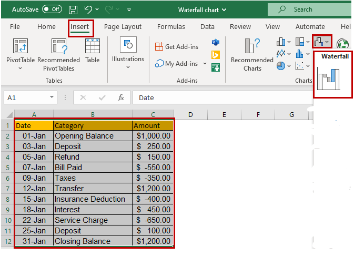The height and width of the screenshot is (255, 354).
Task: Click the Select All corner triangle
Action: 8,114
